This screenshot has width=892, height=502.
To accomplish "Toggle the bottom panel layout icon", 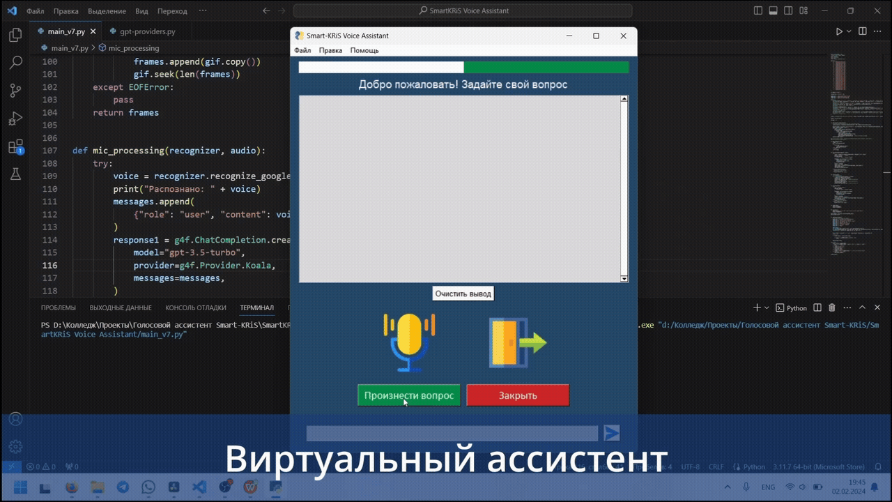I will [x=774, y=10].
